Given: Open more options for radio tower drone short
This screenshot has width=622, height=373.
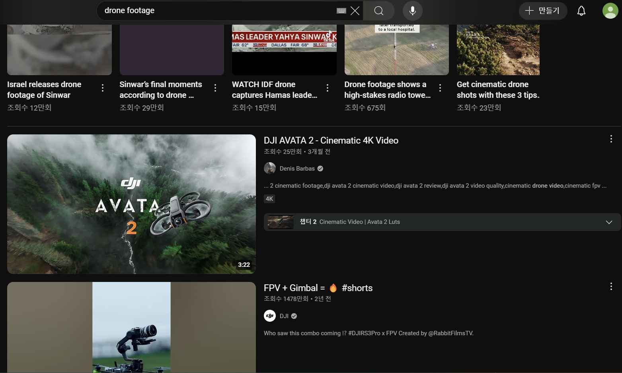Looking at the screenshot, I should pyautogui.click(x=440, y=88).
